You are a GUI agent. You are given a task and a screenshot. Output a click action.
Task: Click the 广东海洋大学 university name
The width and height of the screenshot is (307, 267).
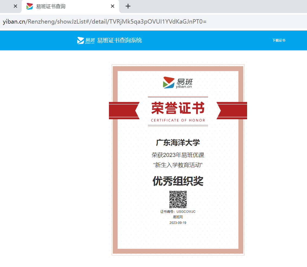178,143
